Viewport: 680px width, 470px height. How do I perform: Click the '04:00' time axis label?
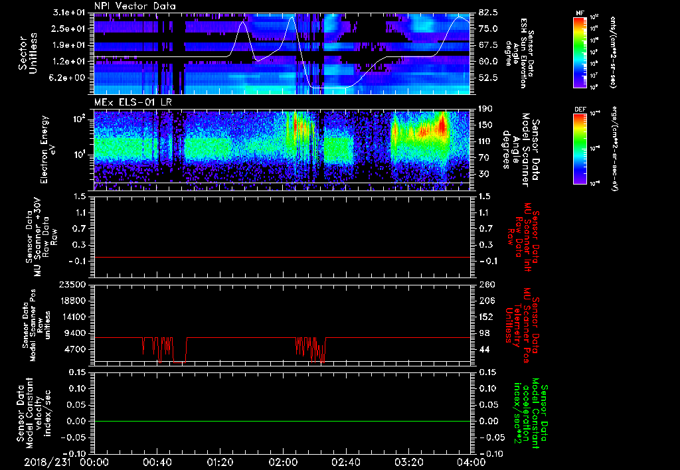pos(471,462)
